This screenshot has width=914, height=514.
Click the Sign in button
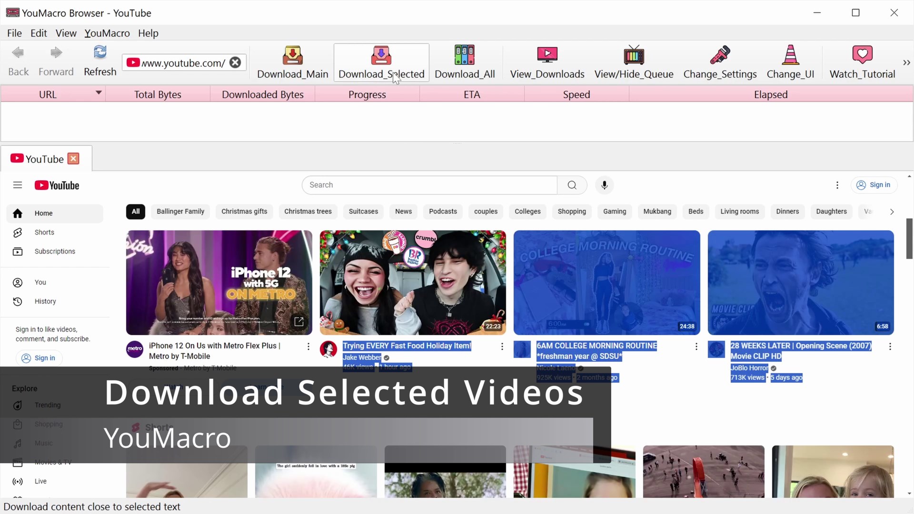(x=874, y=185)
